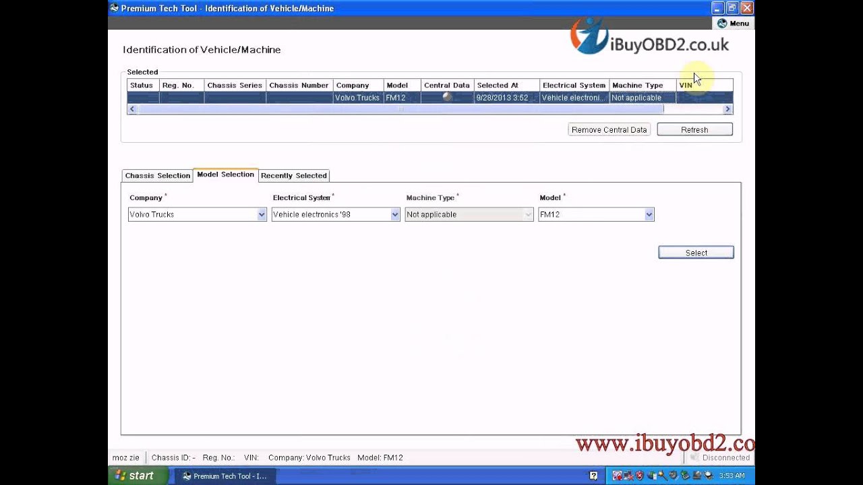Click the Vehicle electroni... cell in the row
Screen dimensions: 863x485
[574, 98]
